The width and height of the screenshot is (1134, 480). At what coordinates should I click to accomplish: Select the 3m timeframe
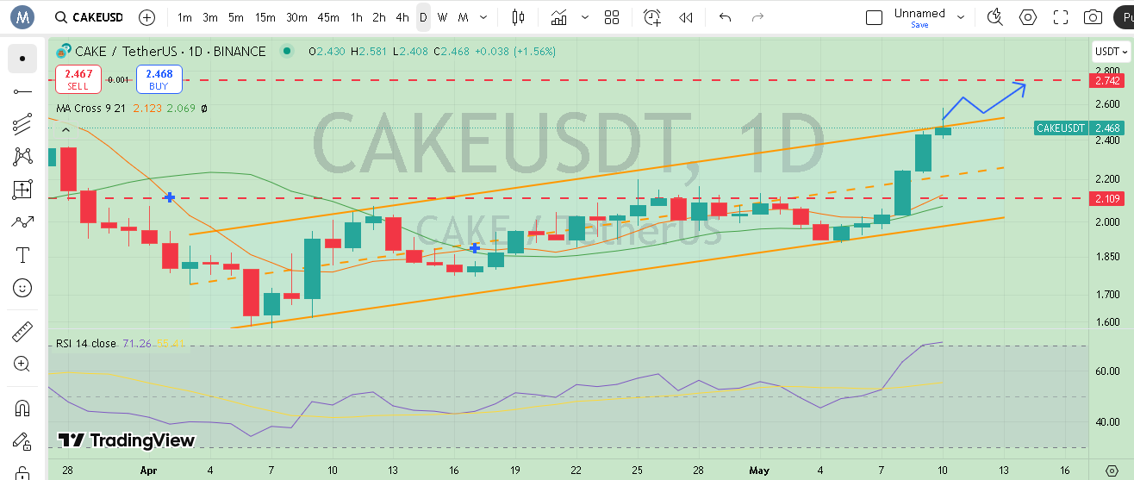coord(210,17)
